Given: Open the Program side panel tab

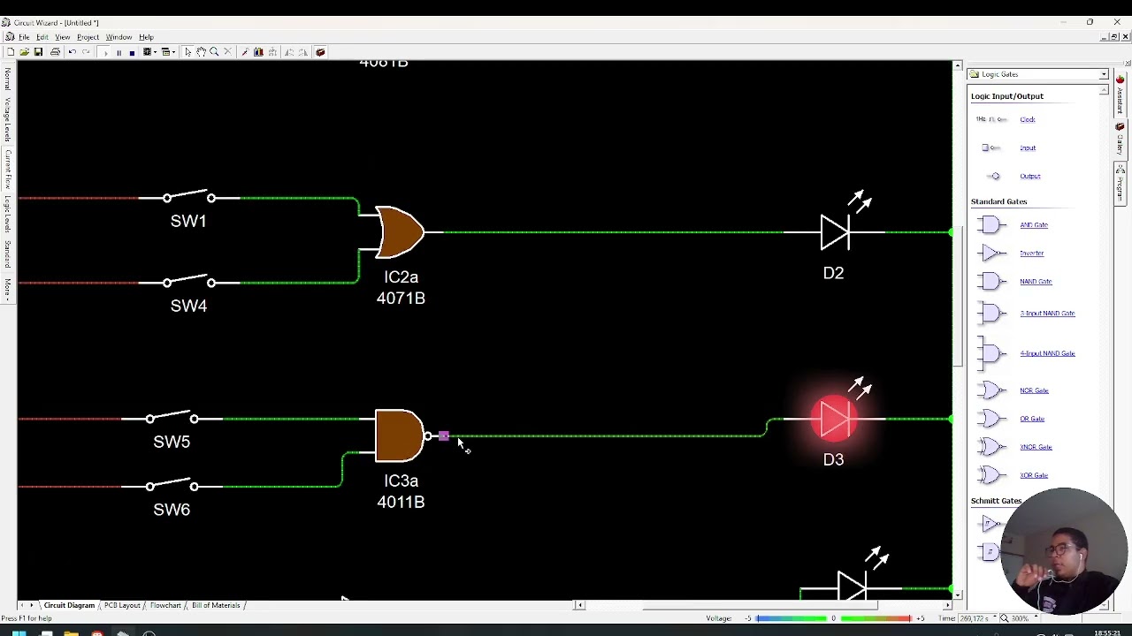Looking at the screenshot, I should (x=1121, y=184).
